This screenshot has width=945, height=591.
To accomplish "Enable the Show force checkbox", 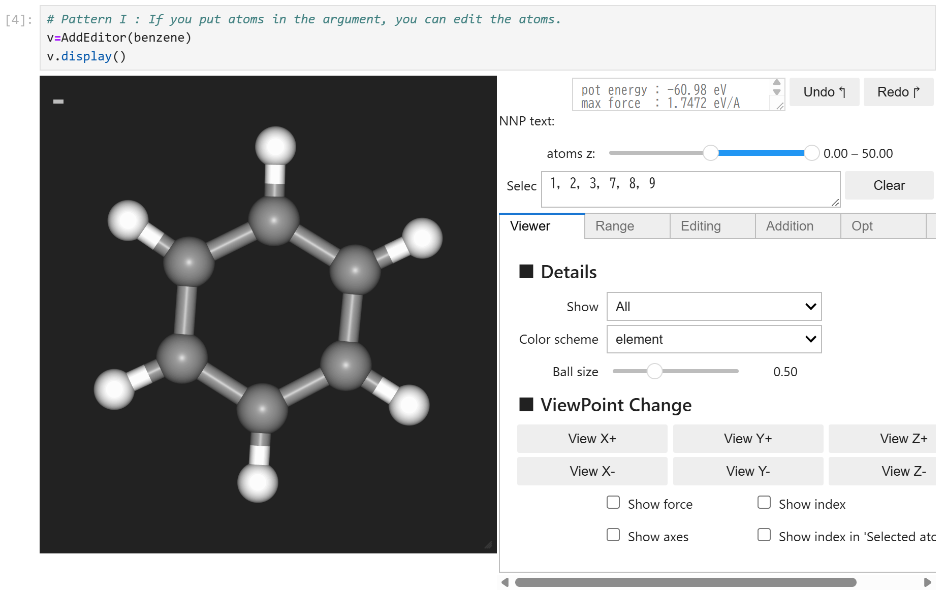I will click(613, 503).
